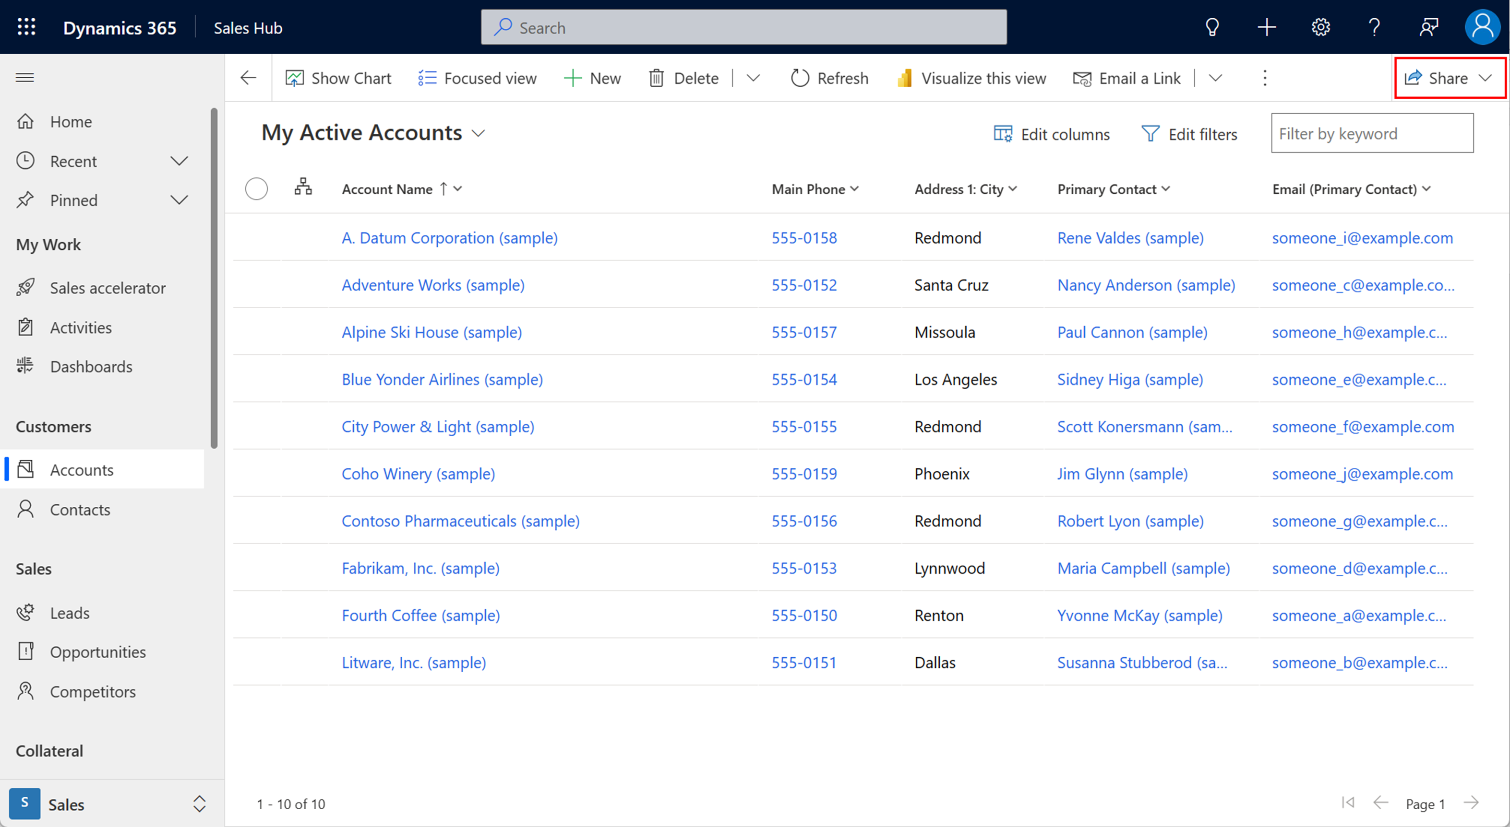Expand Delete command dropdown chevron
Image resolution: width=1510 pixels, height=827 pixels.
point(753,78)
